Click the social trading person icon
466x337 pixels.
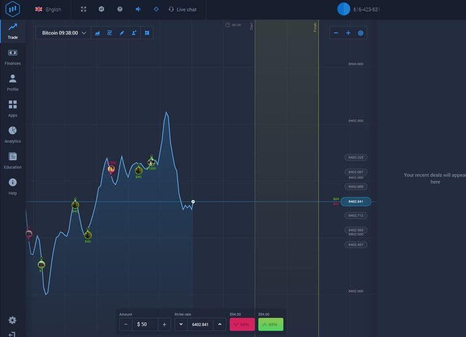pyautogui.click(x=134, y=33)
